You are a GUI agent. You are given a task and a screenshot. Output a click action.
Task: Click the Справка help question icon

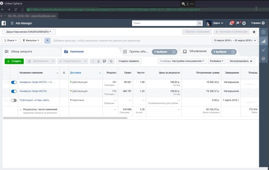(263, 23)
